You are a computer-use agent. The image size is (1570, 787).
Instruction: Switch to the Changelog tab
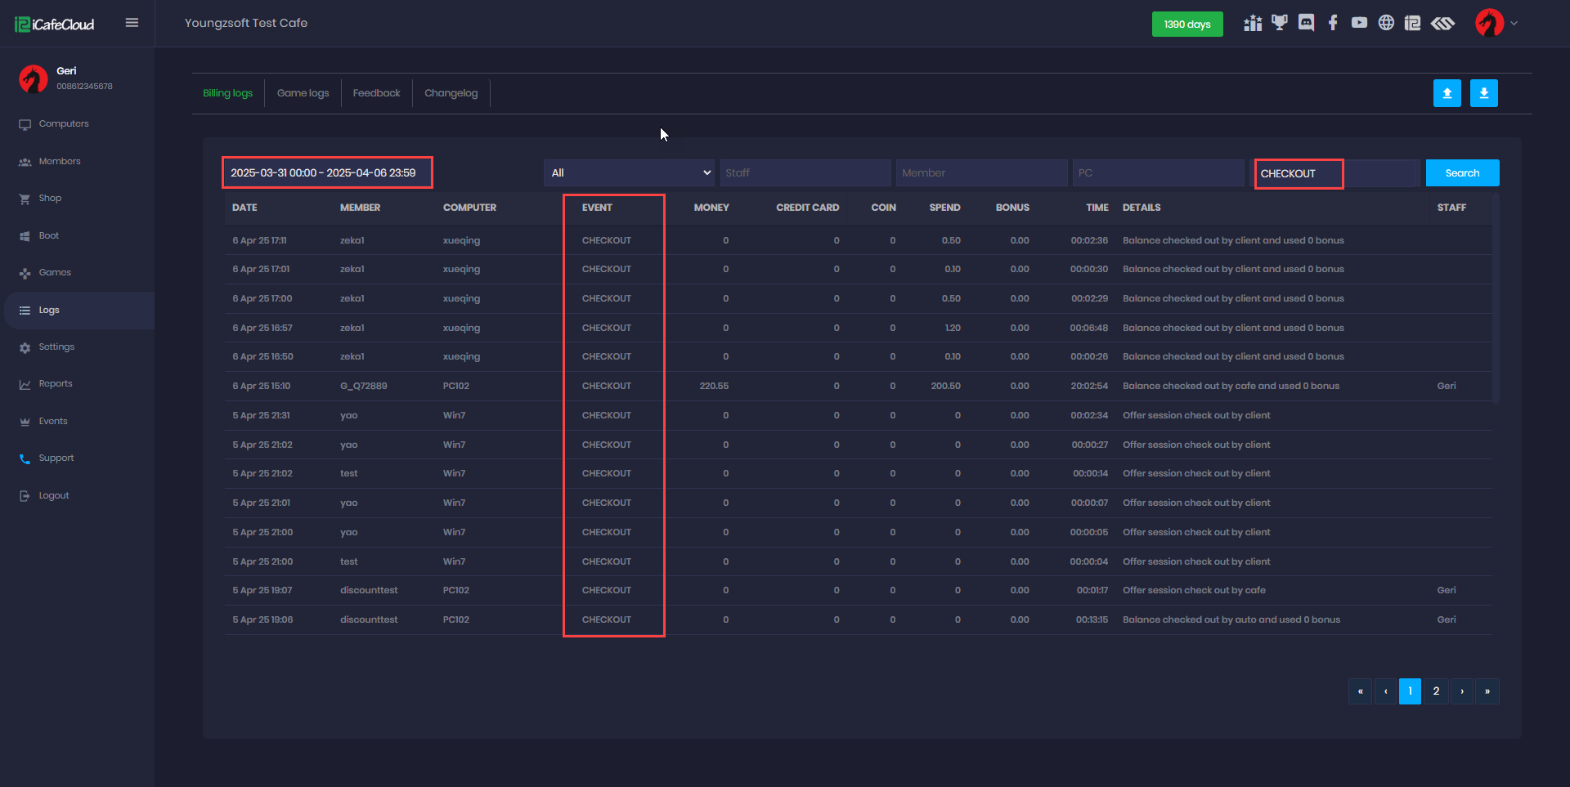click(451, 93)
